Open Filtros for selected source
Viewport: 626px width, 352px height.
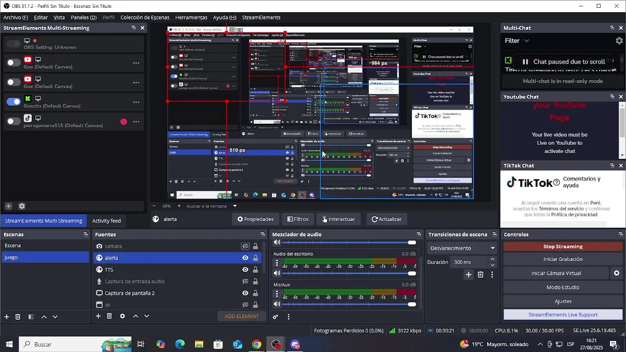(x=297, y=220)
